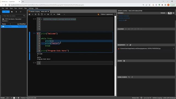Restart kernel and run all cells

click(54, 14)
